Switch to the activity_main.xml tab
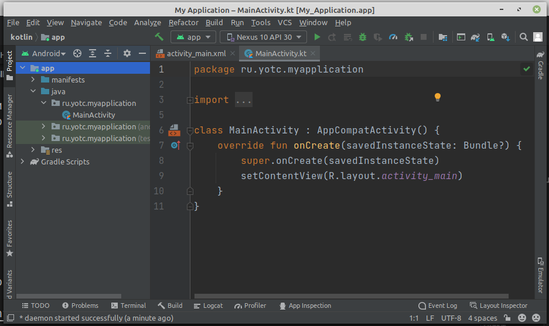 (196, 53)
